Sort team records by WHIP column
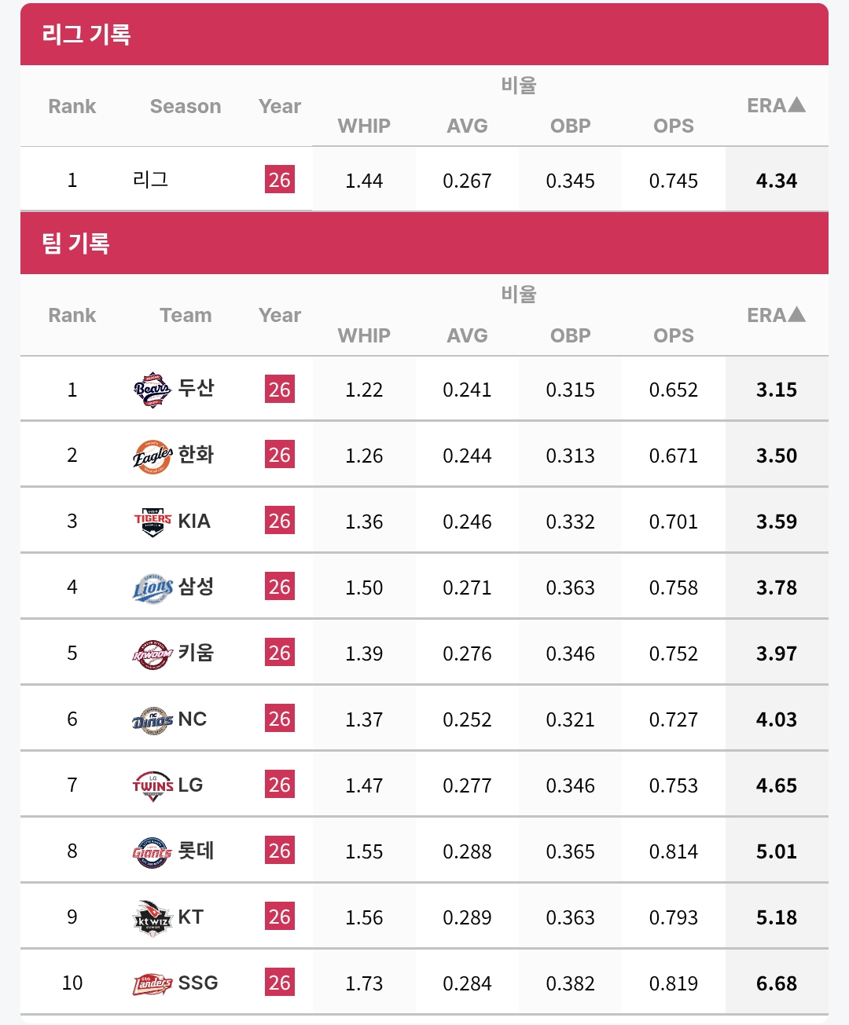849x1025 pixels. click(364, 335)
